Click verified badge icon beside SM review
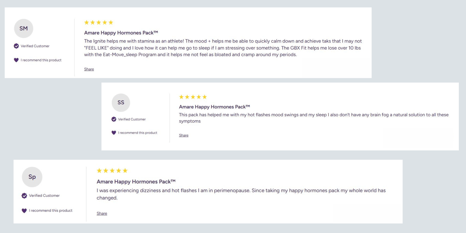Screen dimensions: 466x233 [16, 46]
